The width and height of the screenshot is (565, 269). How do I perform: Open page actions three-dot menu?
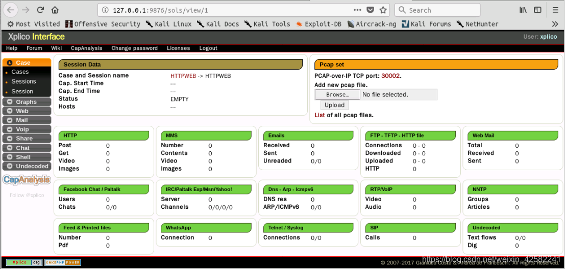[x=357, y=10]
